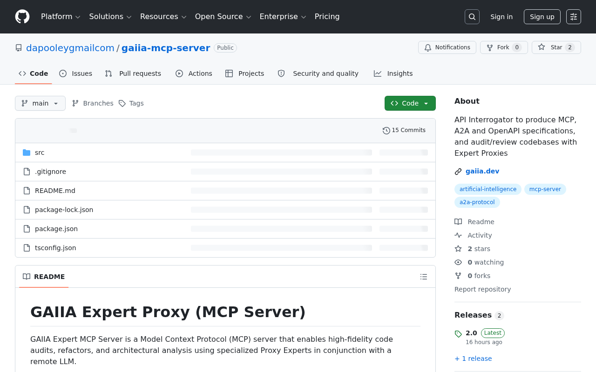Select the mcp-server topic tag
The image size is (596, 372).
point(545,189)
